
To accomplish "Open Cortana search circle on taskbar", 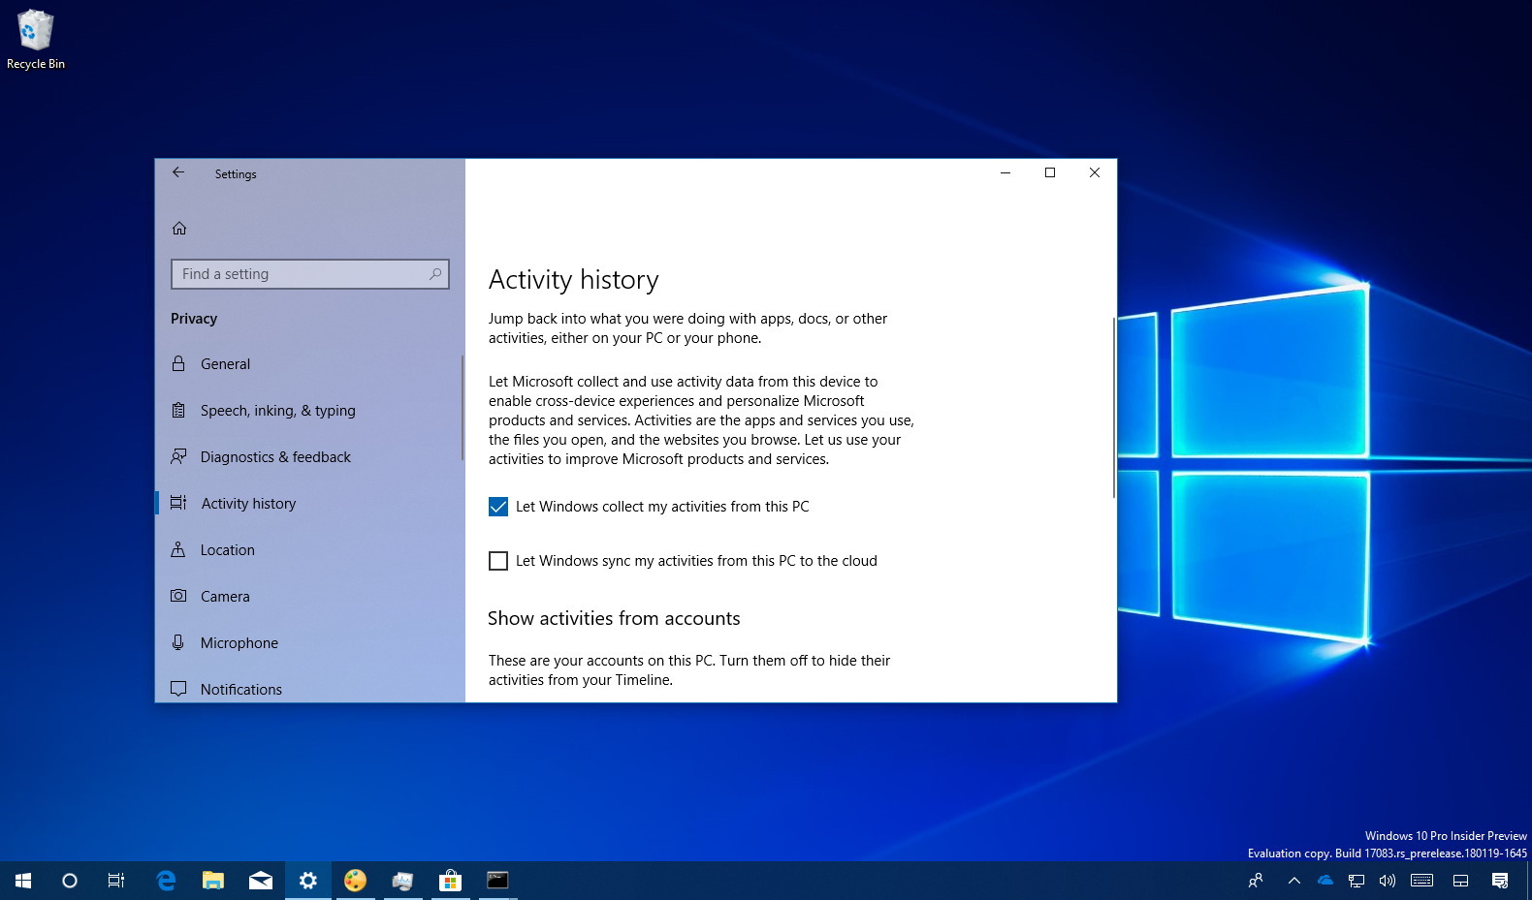I will 70,881.
